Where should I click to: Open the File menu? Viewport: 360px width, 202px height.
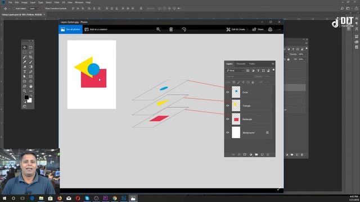coord(10,2)
